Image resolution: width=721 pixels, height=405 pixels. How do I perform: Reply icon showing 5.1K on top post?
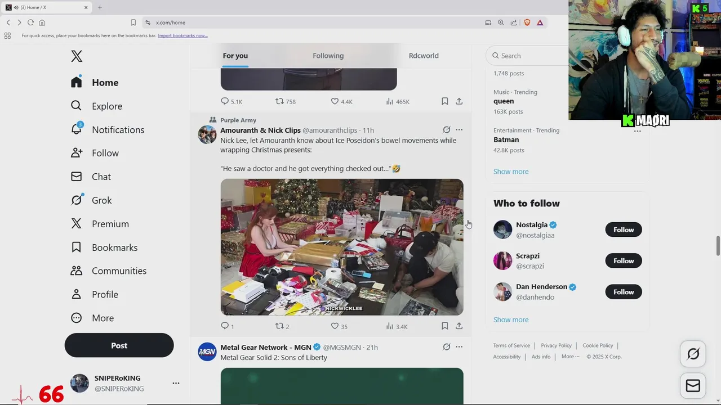coord(225,101)
